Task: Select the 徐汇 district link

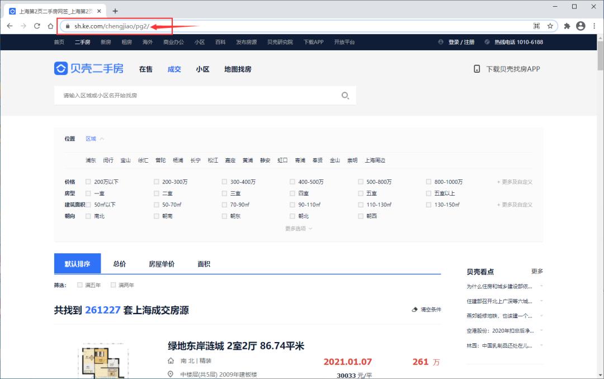Action: [x=143, y=160]
